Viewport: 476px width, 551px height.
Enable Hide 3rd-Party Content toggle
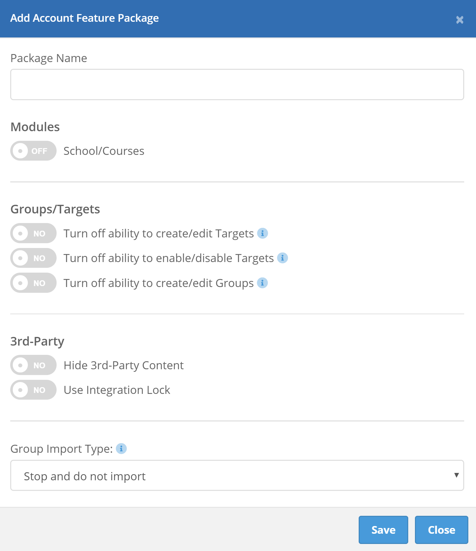pyautogui.click(x=33, y=365)
